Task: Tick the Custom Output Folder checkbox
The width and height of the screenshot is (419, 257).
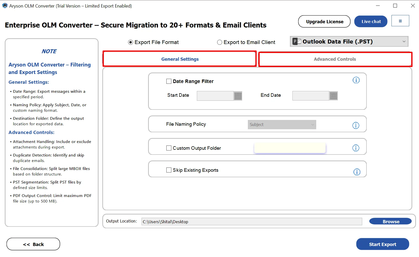Action: coord(169,148)
